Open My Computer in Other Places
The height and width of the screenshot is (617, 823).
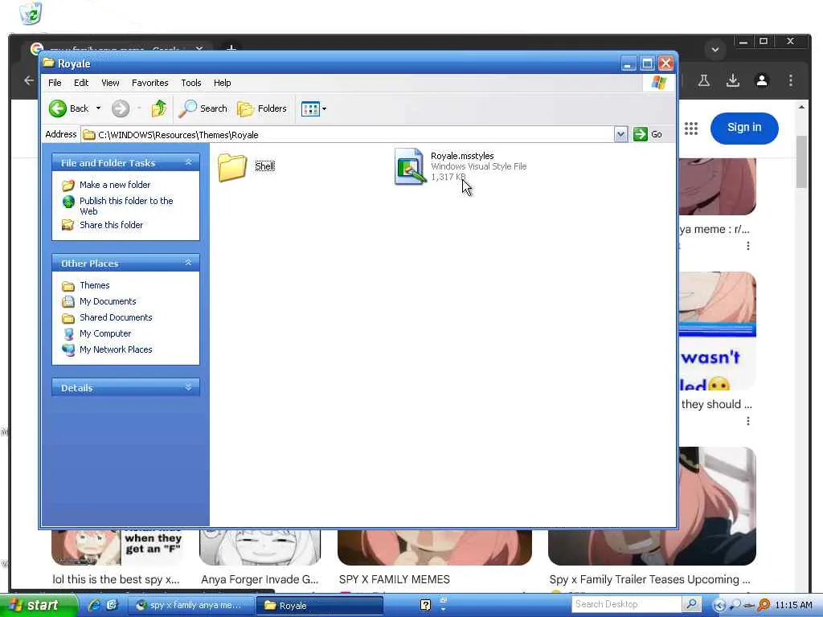pos(105,333)
